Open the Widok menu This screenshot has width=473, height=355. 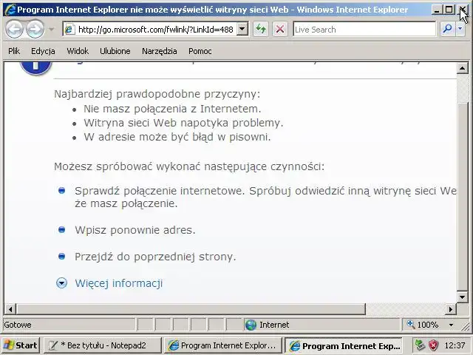78,51
